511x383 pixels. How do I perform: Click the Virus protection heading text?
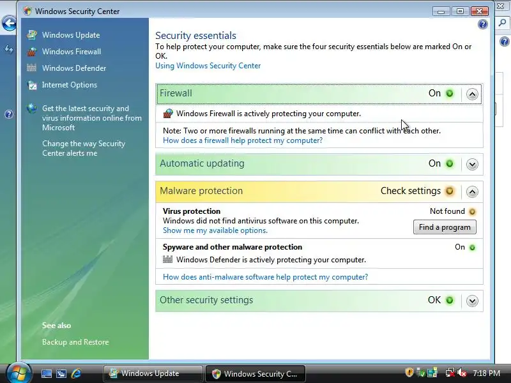point(192,211)
